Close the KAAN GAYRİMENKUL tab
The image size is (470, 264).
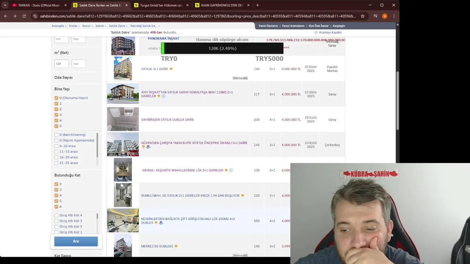249,5
